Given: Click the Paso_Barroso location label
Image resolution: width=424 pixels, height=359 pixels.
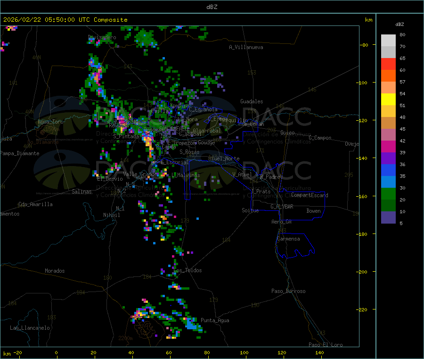Looking at the screenshot, I should (x=288, y=291).
